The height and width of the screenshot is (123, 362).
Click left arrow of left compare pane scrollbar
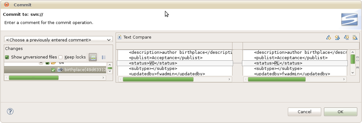click(120, 79)
